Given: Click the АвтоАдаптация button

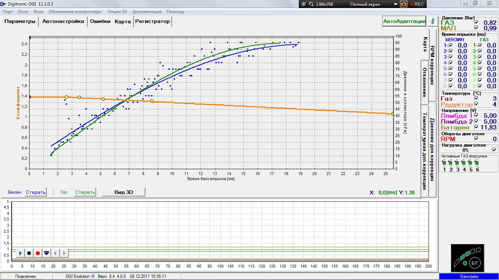Looking at the screenshot, I should pos(404,21).
